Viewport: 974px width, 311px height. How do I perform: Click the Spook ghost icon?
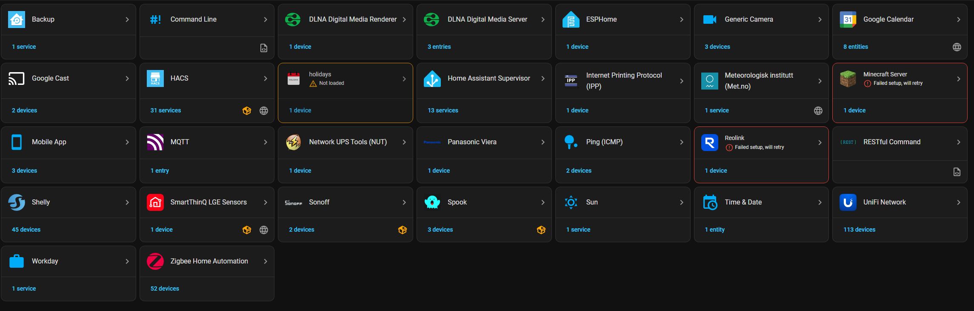pyautogui.click(x=432, y=202)
